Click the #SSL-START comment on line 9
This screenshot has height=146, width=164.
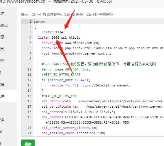99,64
